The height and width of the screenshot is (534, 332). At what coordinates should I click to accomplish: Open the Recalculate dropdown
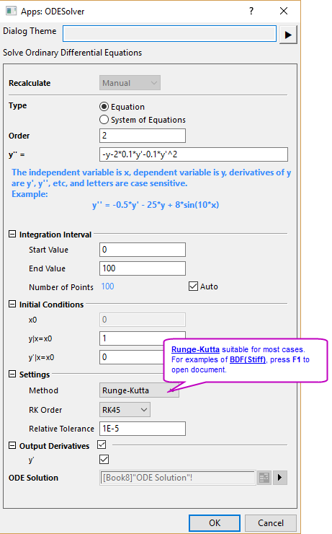tap(130, 83)
